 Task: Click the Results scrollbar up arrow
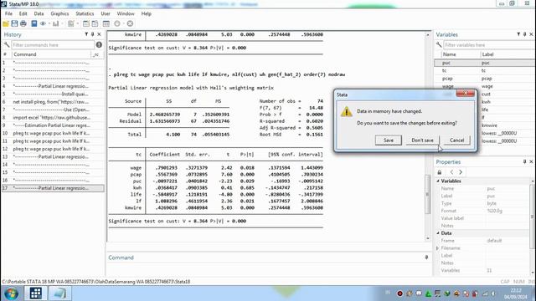point(428,35)
